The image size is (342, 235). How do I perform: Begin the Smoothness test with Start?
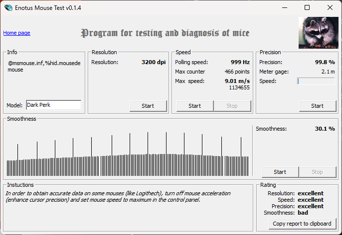click(x=280, y=172)
